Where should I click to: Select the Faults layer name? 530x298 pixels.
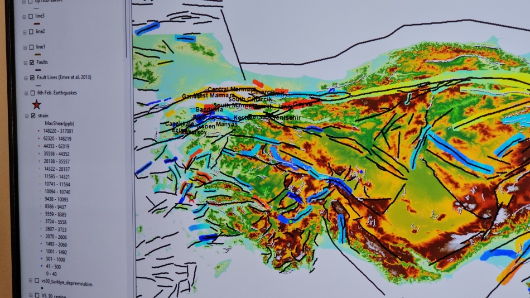(42, 63)
